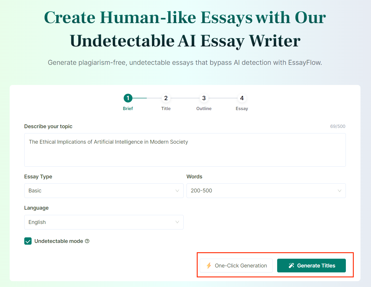Viewport: 371px width, 287px height.
Task: Uncheck the Undetectable mode checkbox
Action: (28, 241)
